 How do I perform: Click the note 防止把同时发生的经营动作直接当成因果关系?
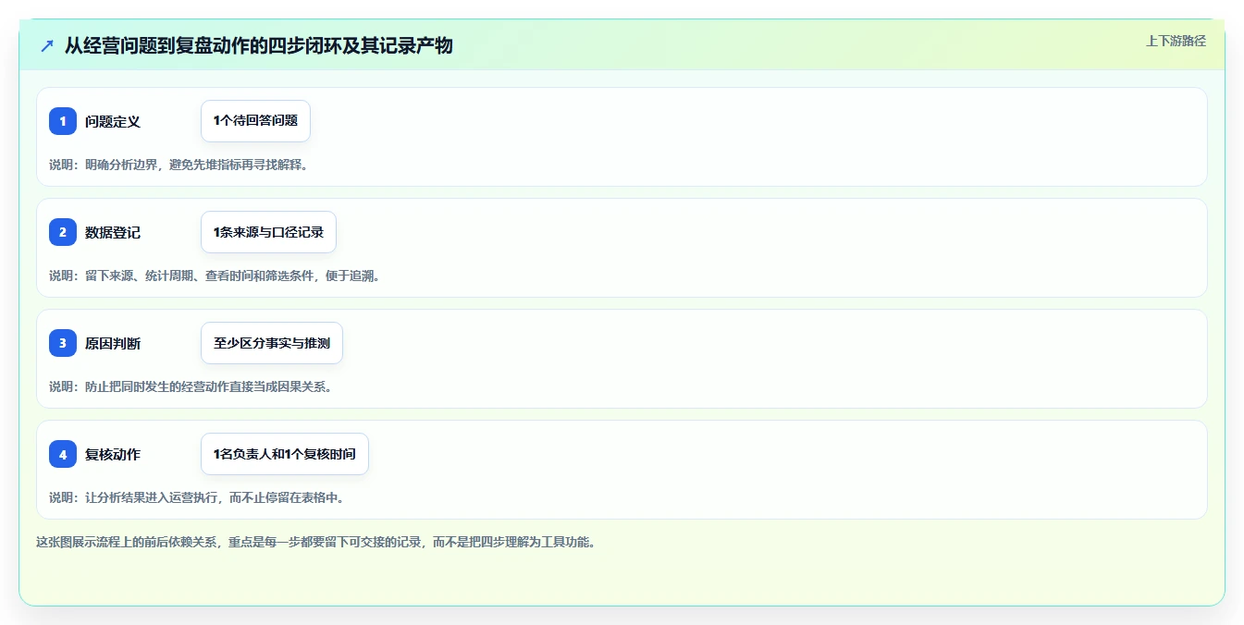pyautogui.click(x=191, y=386)
